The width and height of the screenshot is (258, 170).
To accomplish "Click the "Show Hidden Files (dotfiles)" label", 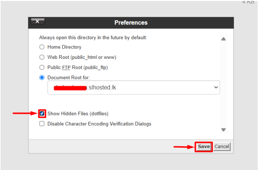I will (78, 114).
